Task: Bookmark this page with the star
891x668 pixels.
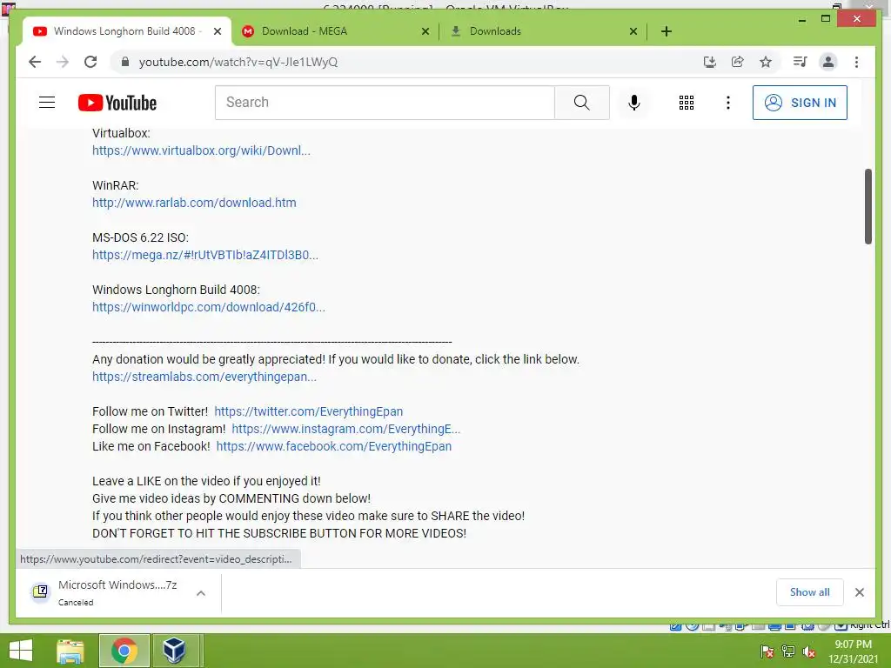Action: [x=766, y=62]
